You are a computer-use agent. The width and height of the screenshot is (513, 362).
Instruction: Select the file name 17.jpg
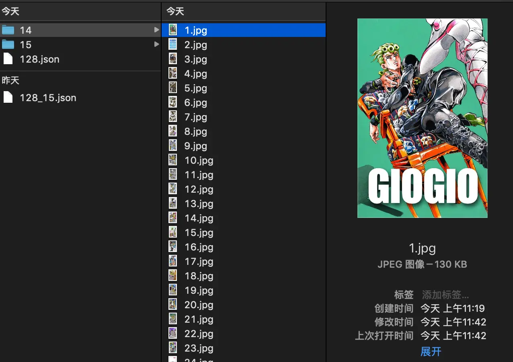click(x=199, y=261)
